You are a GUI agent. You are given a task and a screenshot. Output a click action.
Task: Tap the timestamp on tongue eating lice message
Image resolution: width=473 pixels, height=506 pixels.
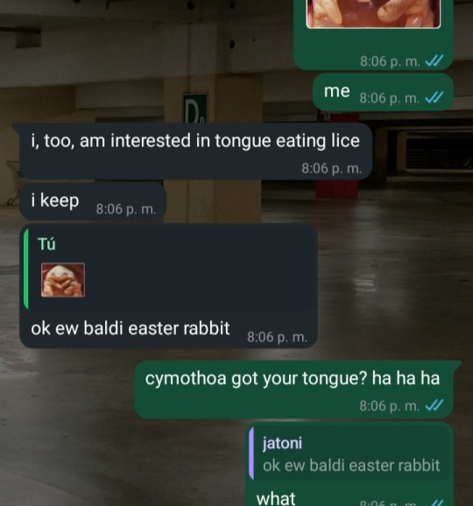click(x=332, y=168)
